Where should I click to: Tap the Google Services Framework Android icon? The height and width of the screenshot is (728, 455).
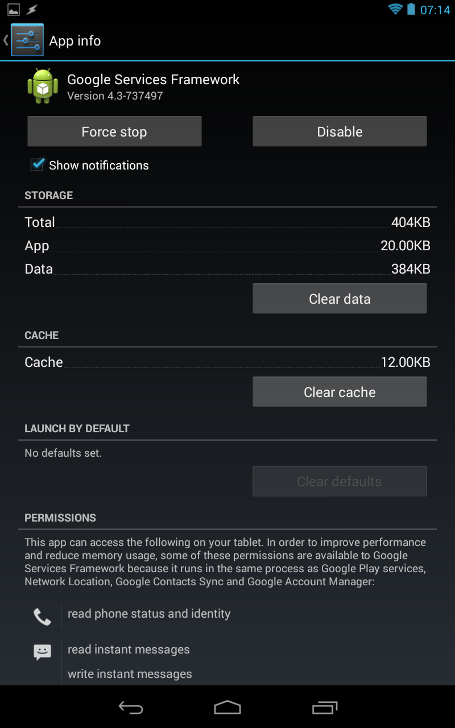pyautogui.click(x=43, y=86)
